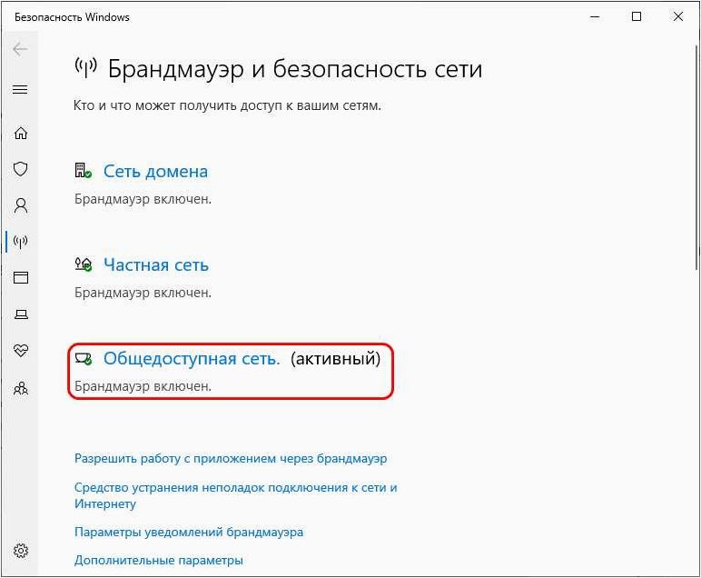Screen dimensions: 701x578
Task: Click the antenna icon beside the page title
Action: tap(85, 67)
